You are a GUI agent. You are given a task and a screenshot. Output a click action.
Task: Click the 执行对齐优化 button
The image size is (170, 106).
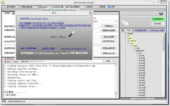109,41
